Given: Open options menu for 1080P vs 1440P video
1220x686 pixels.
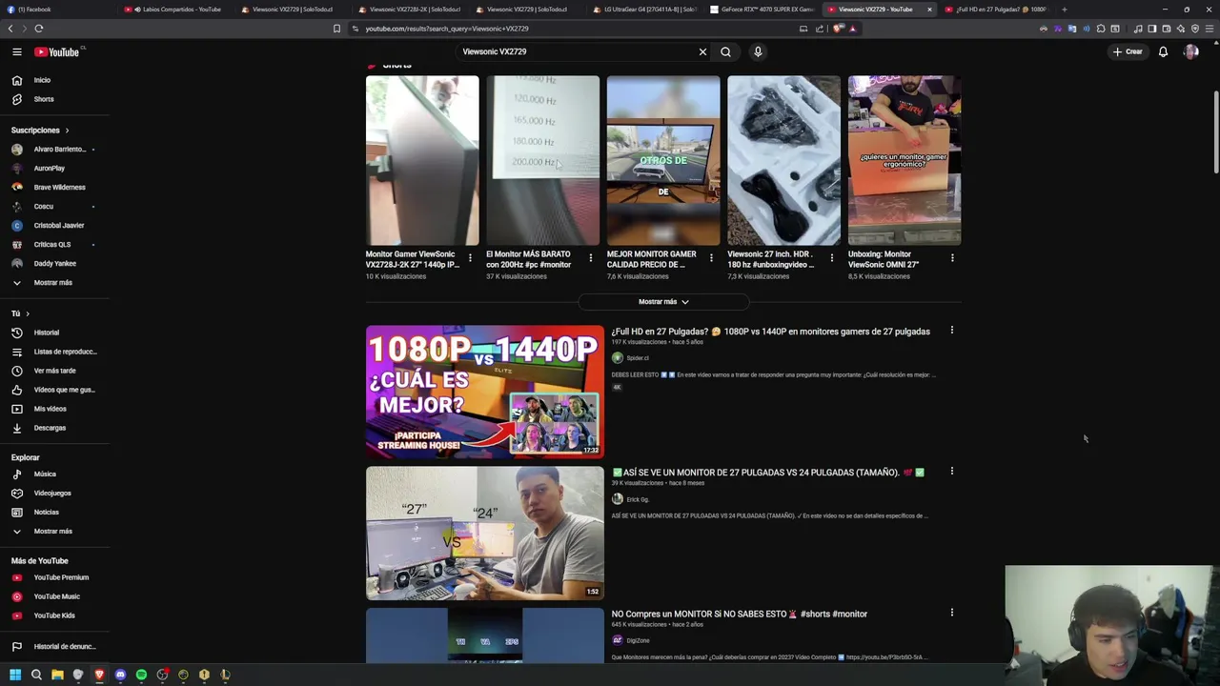Looking at the screenshot, I should tap(951, 331).
